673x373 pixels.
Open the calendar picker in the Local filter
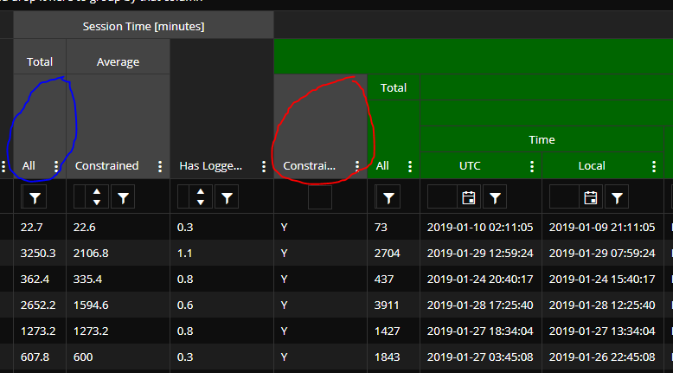pyautogui.click(x=590, y=197)
